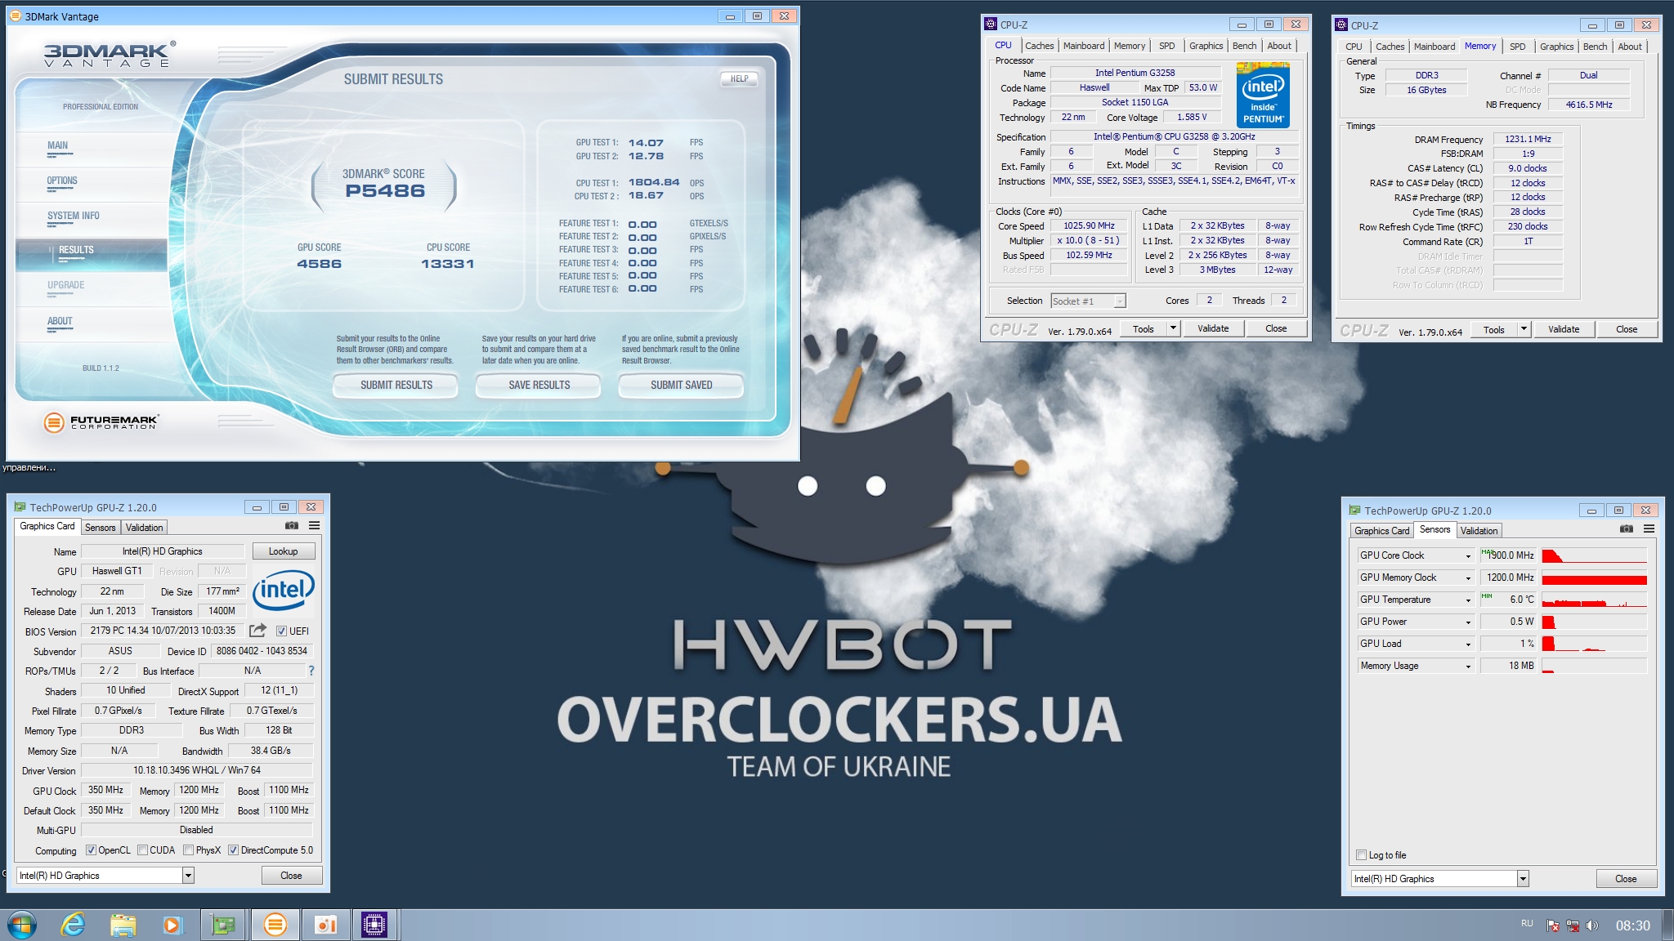Open Windows Explorer folder icon in taskbar
Screen dimensions: 1674x941
(x=123, y=925)
